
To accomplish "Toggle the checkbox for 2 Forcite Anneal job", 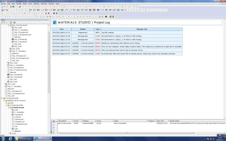I will (59, 123).
